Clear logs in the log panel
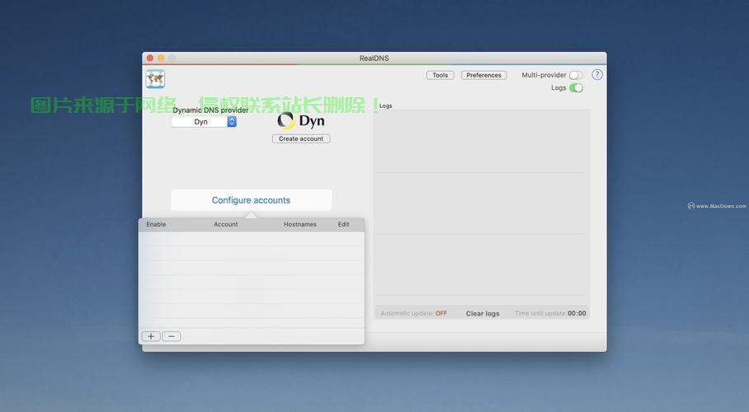Screen dimensions: 749x412 pos(483,313)
